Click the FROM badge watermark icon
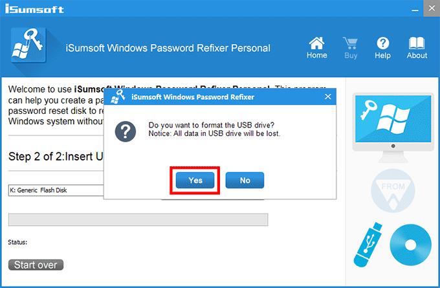Screen dimensions: 440x288 click(x=393, y=190)
